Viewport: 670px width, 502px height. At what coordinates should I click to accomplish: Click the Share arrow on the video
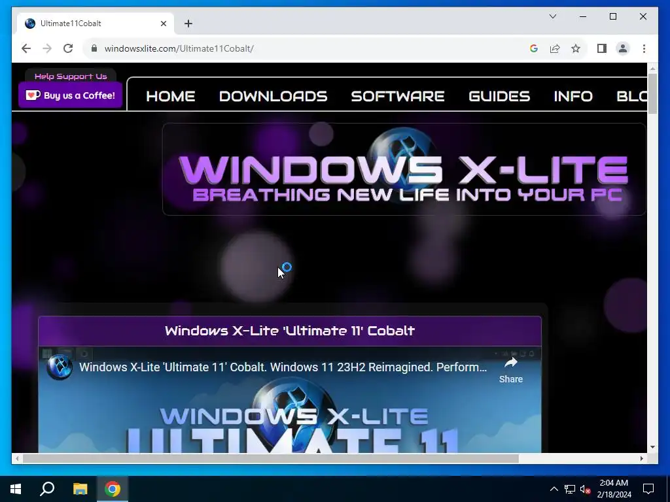510,370
